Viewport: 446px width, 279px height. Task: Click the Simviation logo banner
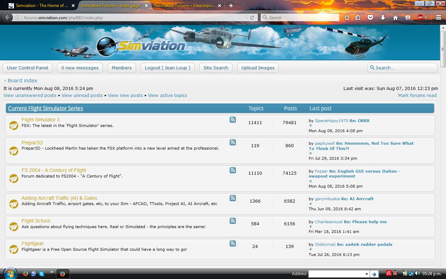point(141,46)
